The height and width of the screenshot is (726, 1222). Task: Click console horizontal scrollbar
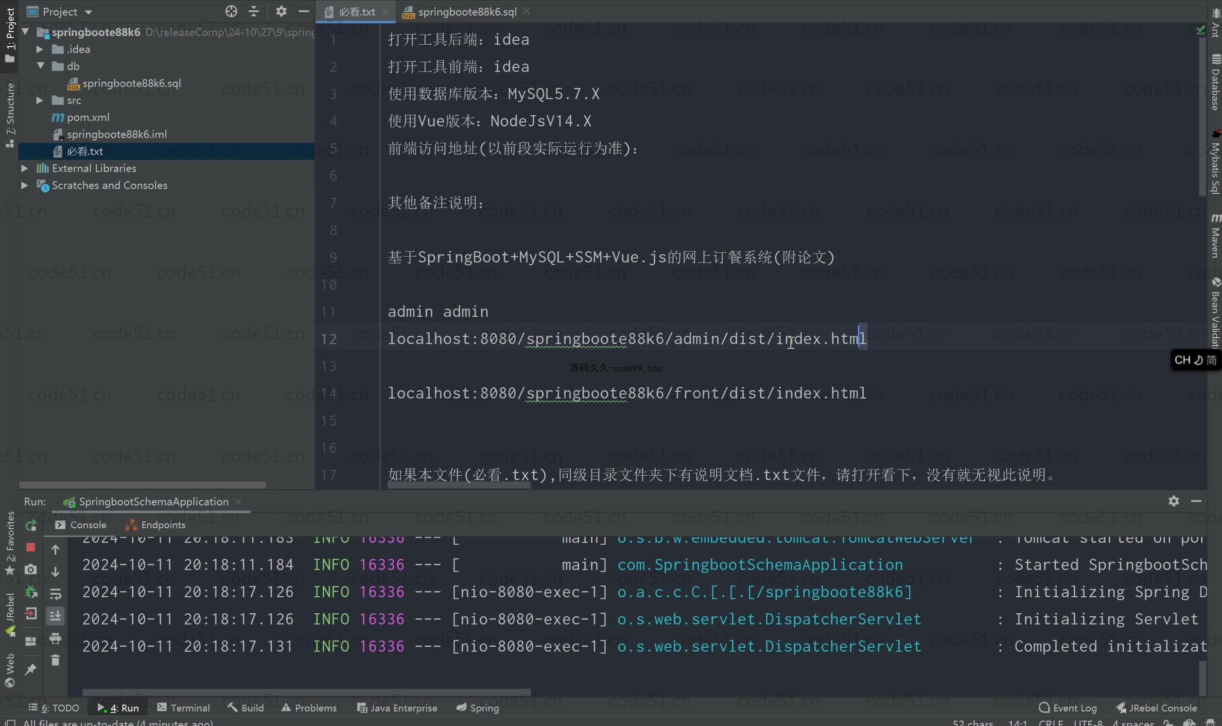307,693
